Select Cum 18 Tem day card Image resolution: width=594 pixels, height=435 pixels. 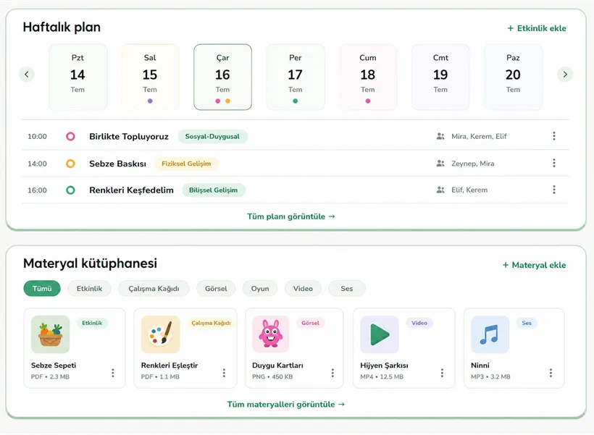(368, 77)
